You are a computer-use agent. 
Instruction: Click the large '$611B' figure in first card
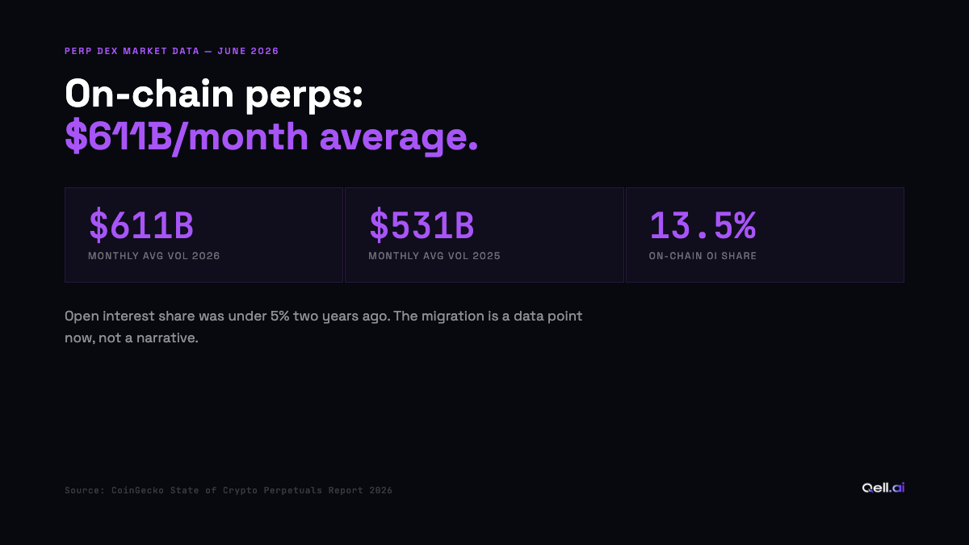pyautogui.click(x=141, y=225)
